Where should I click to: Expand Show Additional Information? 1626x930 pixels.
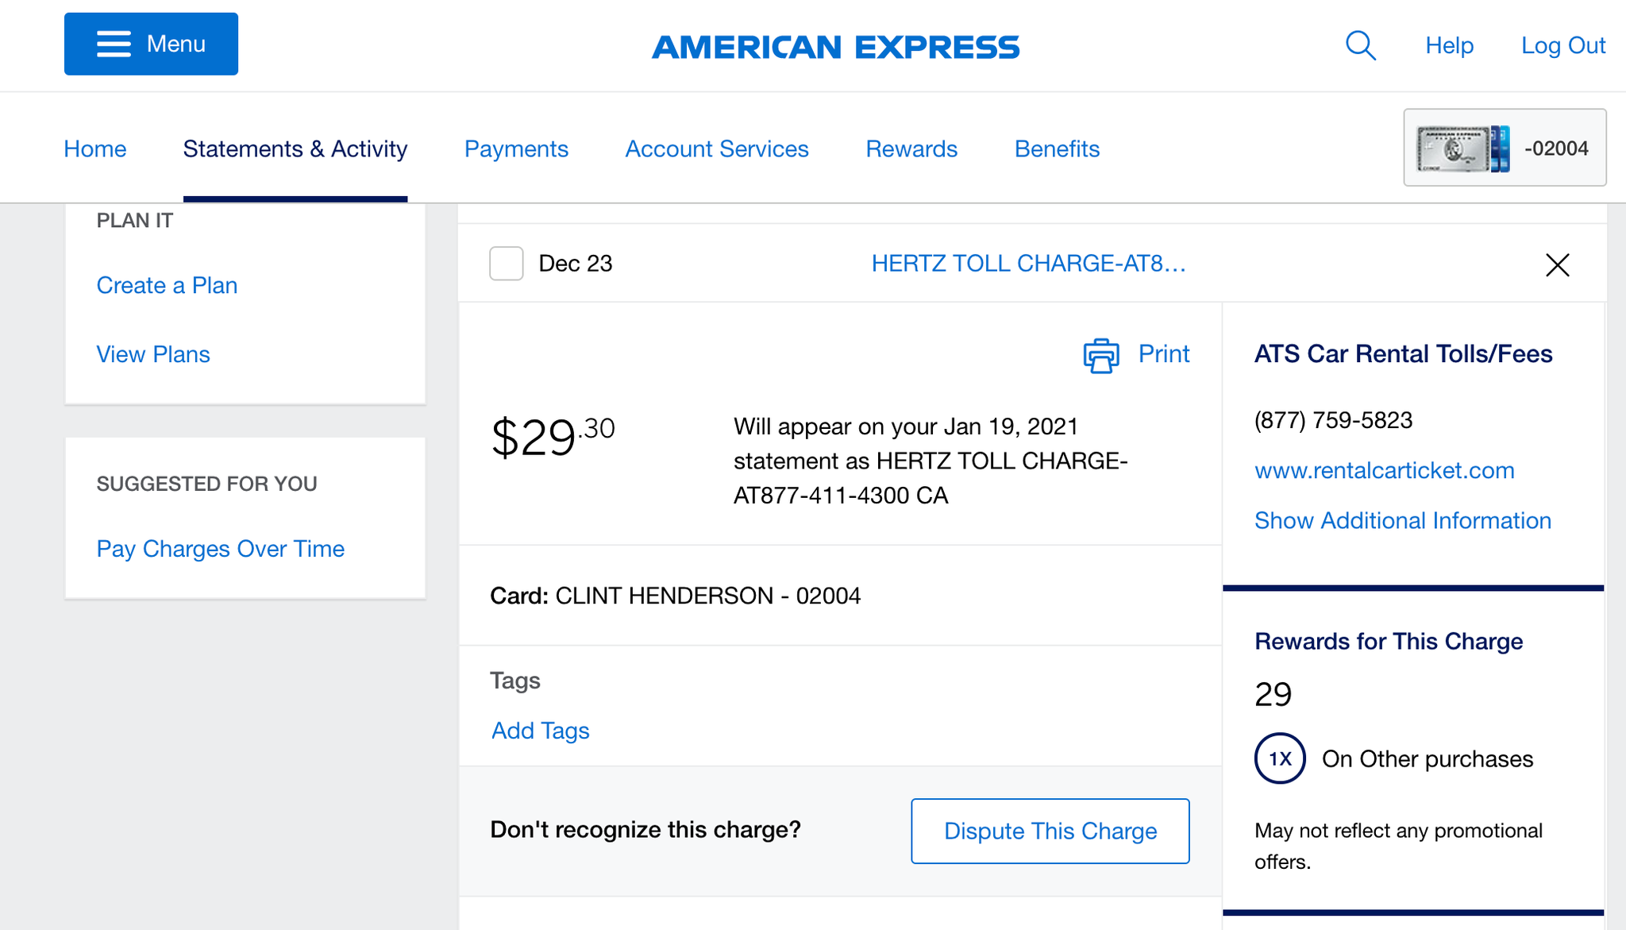[1402, 520]
